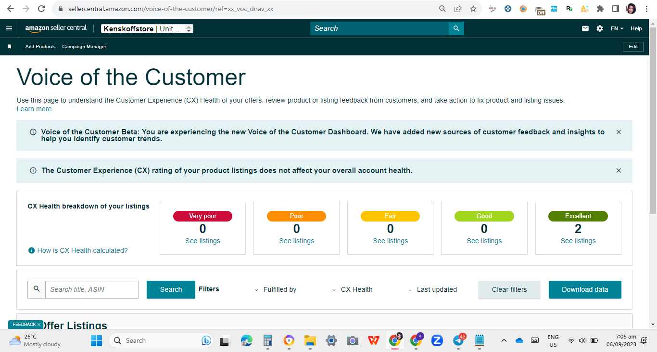The height and width of the screenshot is (352, 657).
Task: Open Campaign Manager from the navigation bar
Action: [84, 47]
